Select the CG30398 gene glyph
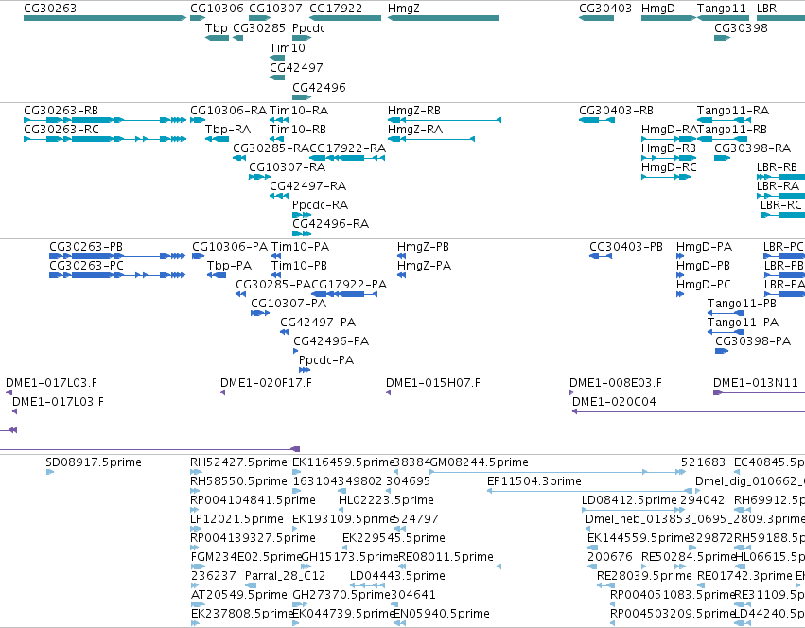The image size is (805, 628). (x=723, y=38)
